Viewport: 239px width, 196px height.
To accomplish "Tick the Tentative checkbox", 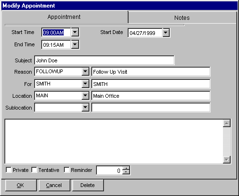I will pos(34,170).
